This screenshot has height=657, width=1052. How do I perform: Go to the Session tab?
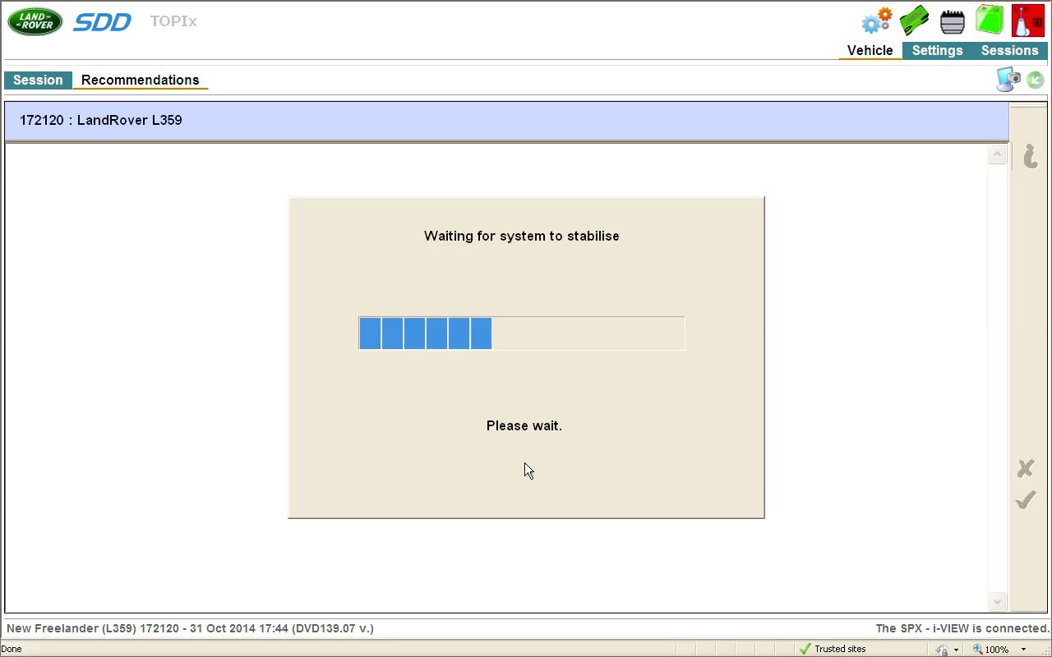coord(38,80)
